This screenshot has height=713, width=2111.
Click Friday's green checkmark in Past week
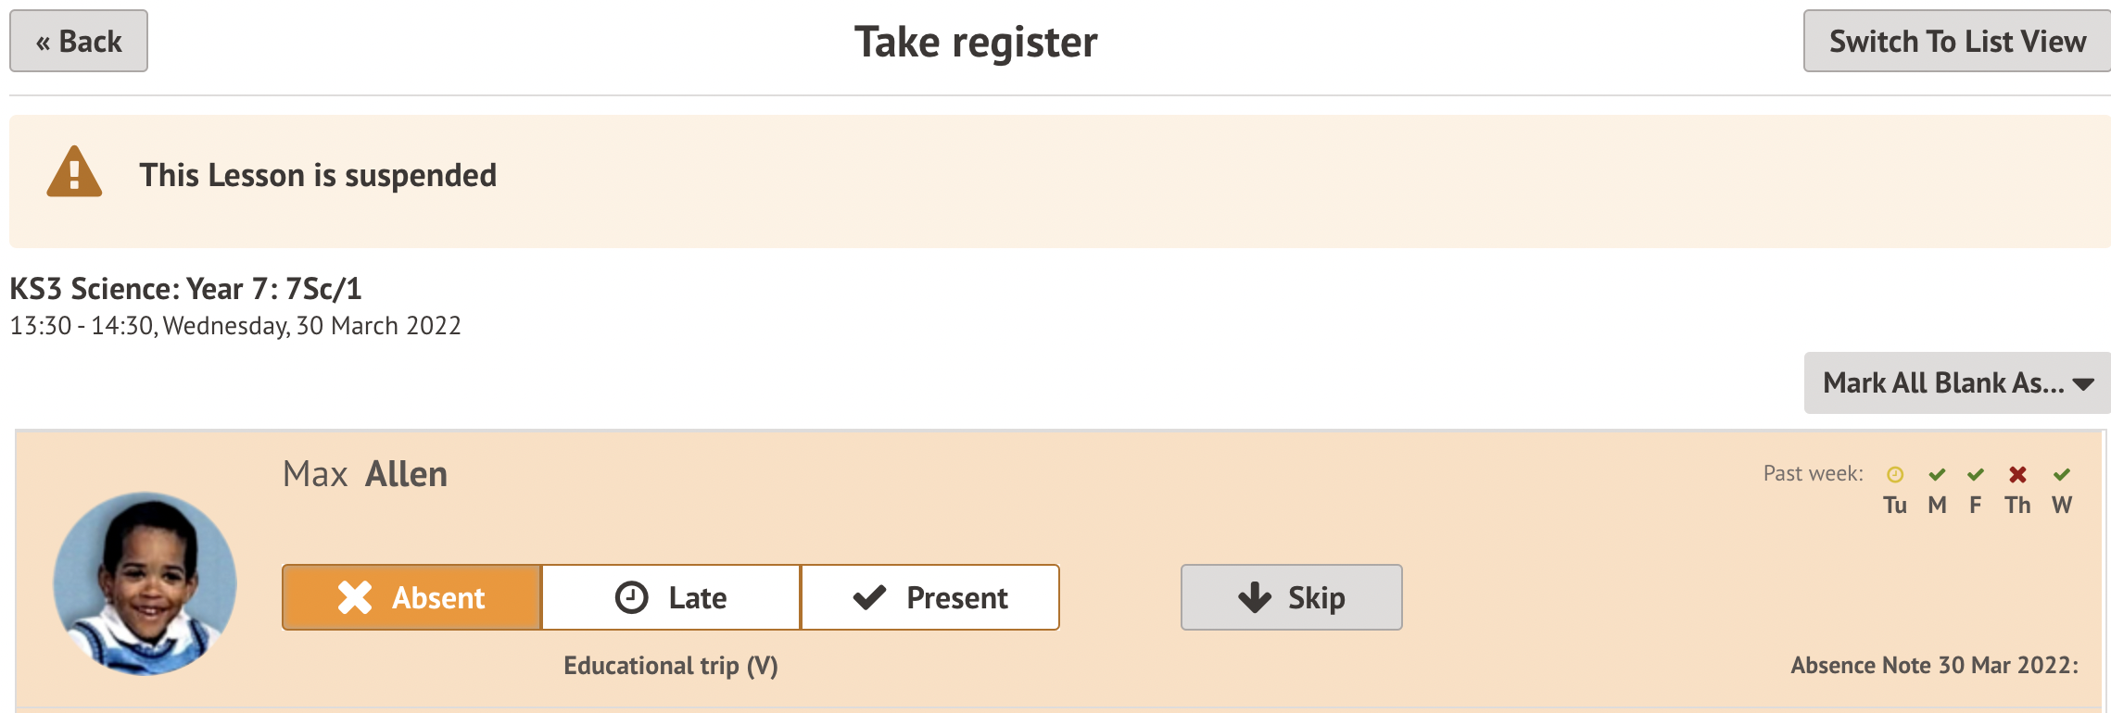(1976, 475)
